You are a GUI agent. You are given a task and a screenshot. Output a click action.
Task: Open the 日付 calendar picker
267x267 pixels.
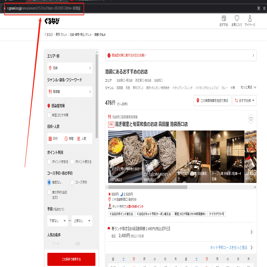coord(53,139)
